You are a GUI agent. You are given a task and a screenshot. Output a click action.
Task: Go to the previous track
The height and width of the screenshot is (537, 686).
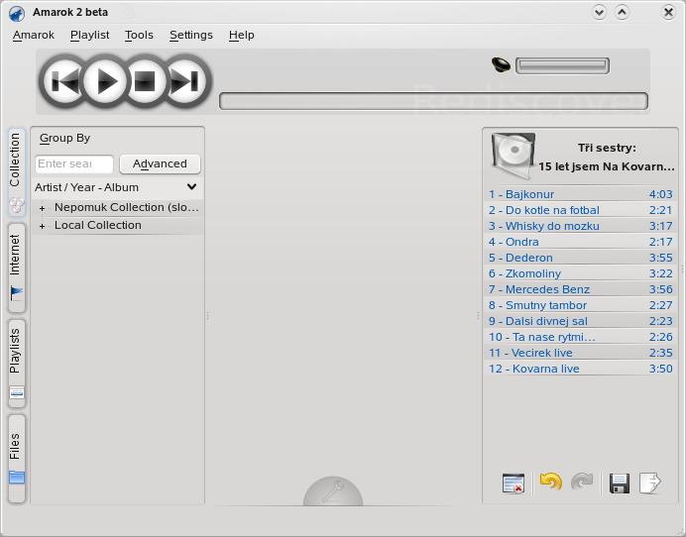(x=64, y=81)
